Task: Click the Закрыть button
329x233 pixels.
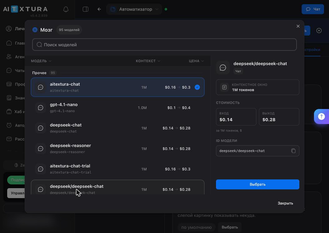Action: pos(285,203)
